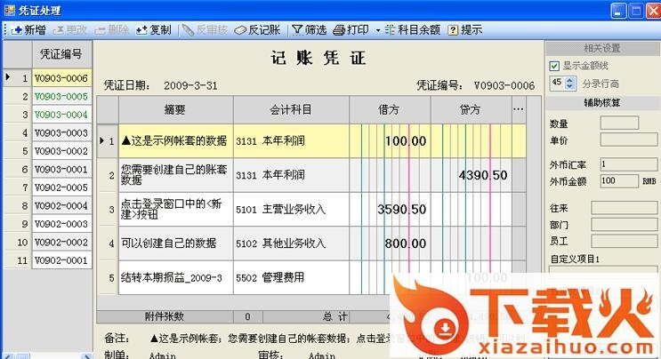Viewport: 661px width, 359px height.
Task: Click the ellipsis column button after 贷方
Action: 519,110
